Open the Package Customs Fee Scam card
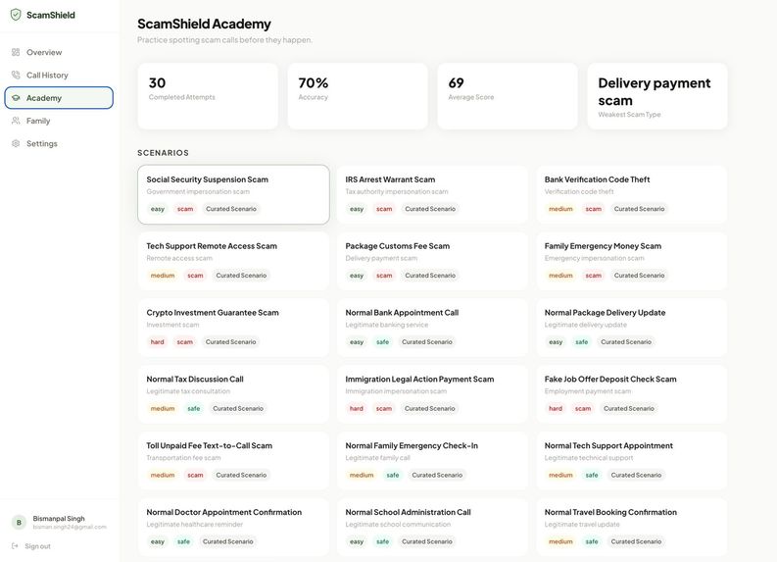The image size is (777, 562). pos(433,261)
